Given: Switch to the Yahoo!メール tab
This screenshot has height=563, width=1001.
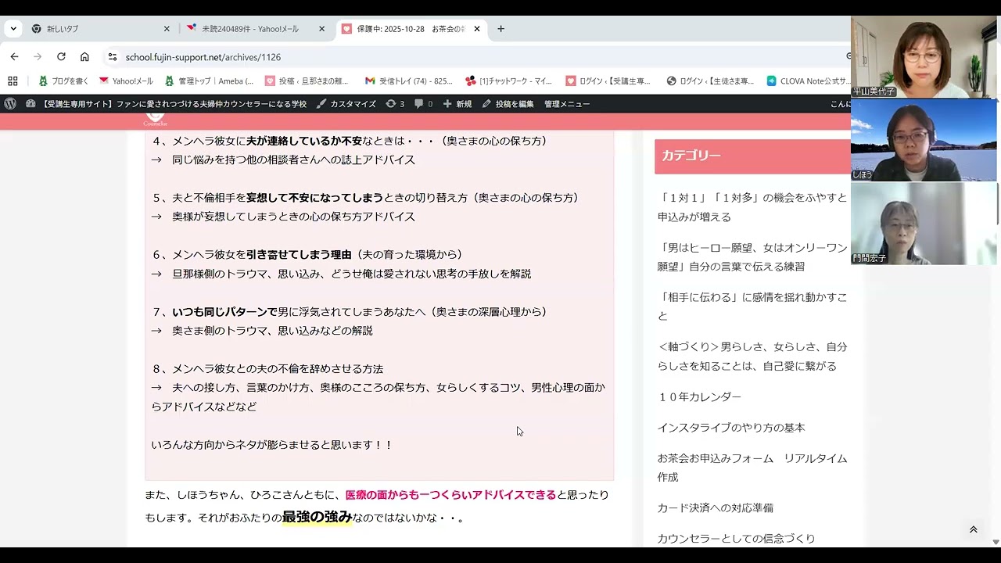Looking at the screenshot, I should pos(250,29).
